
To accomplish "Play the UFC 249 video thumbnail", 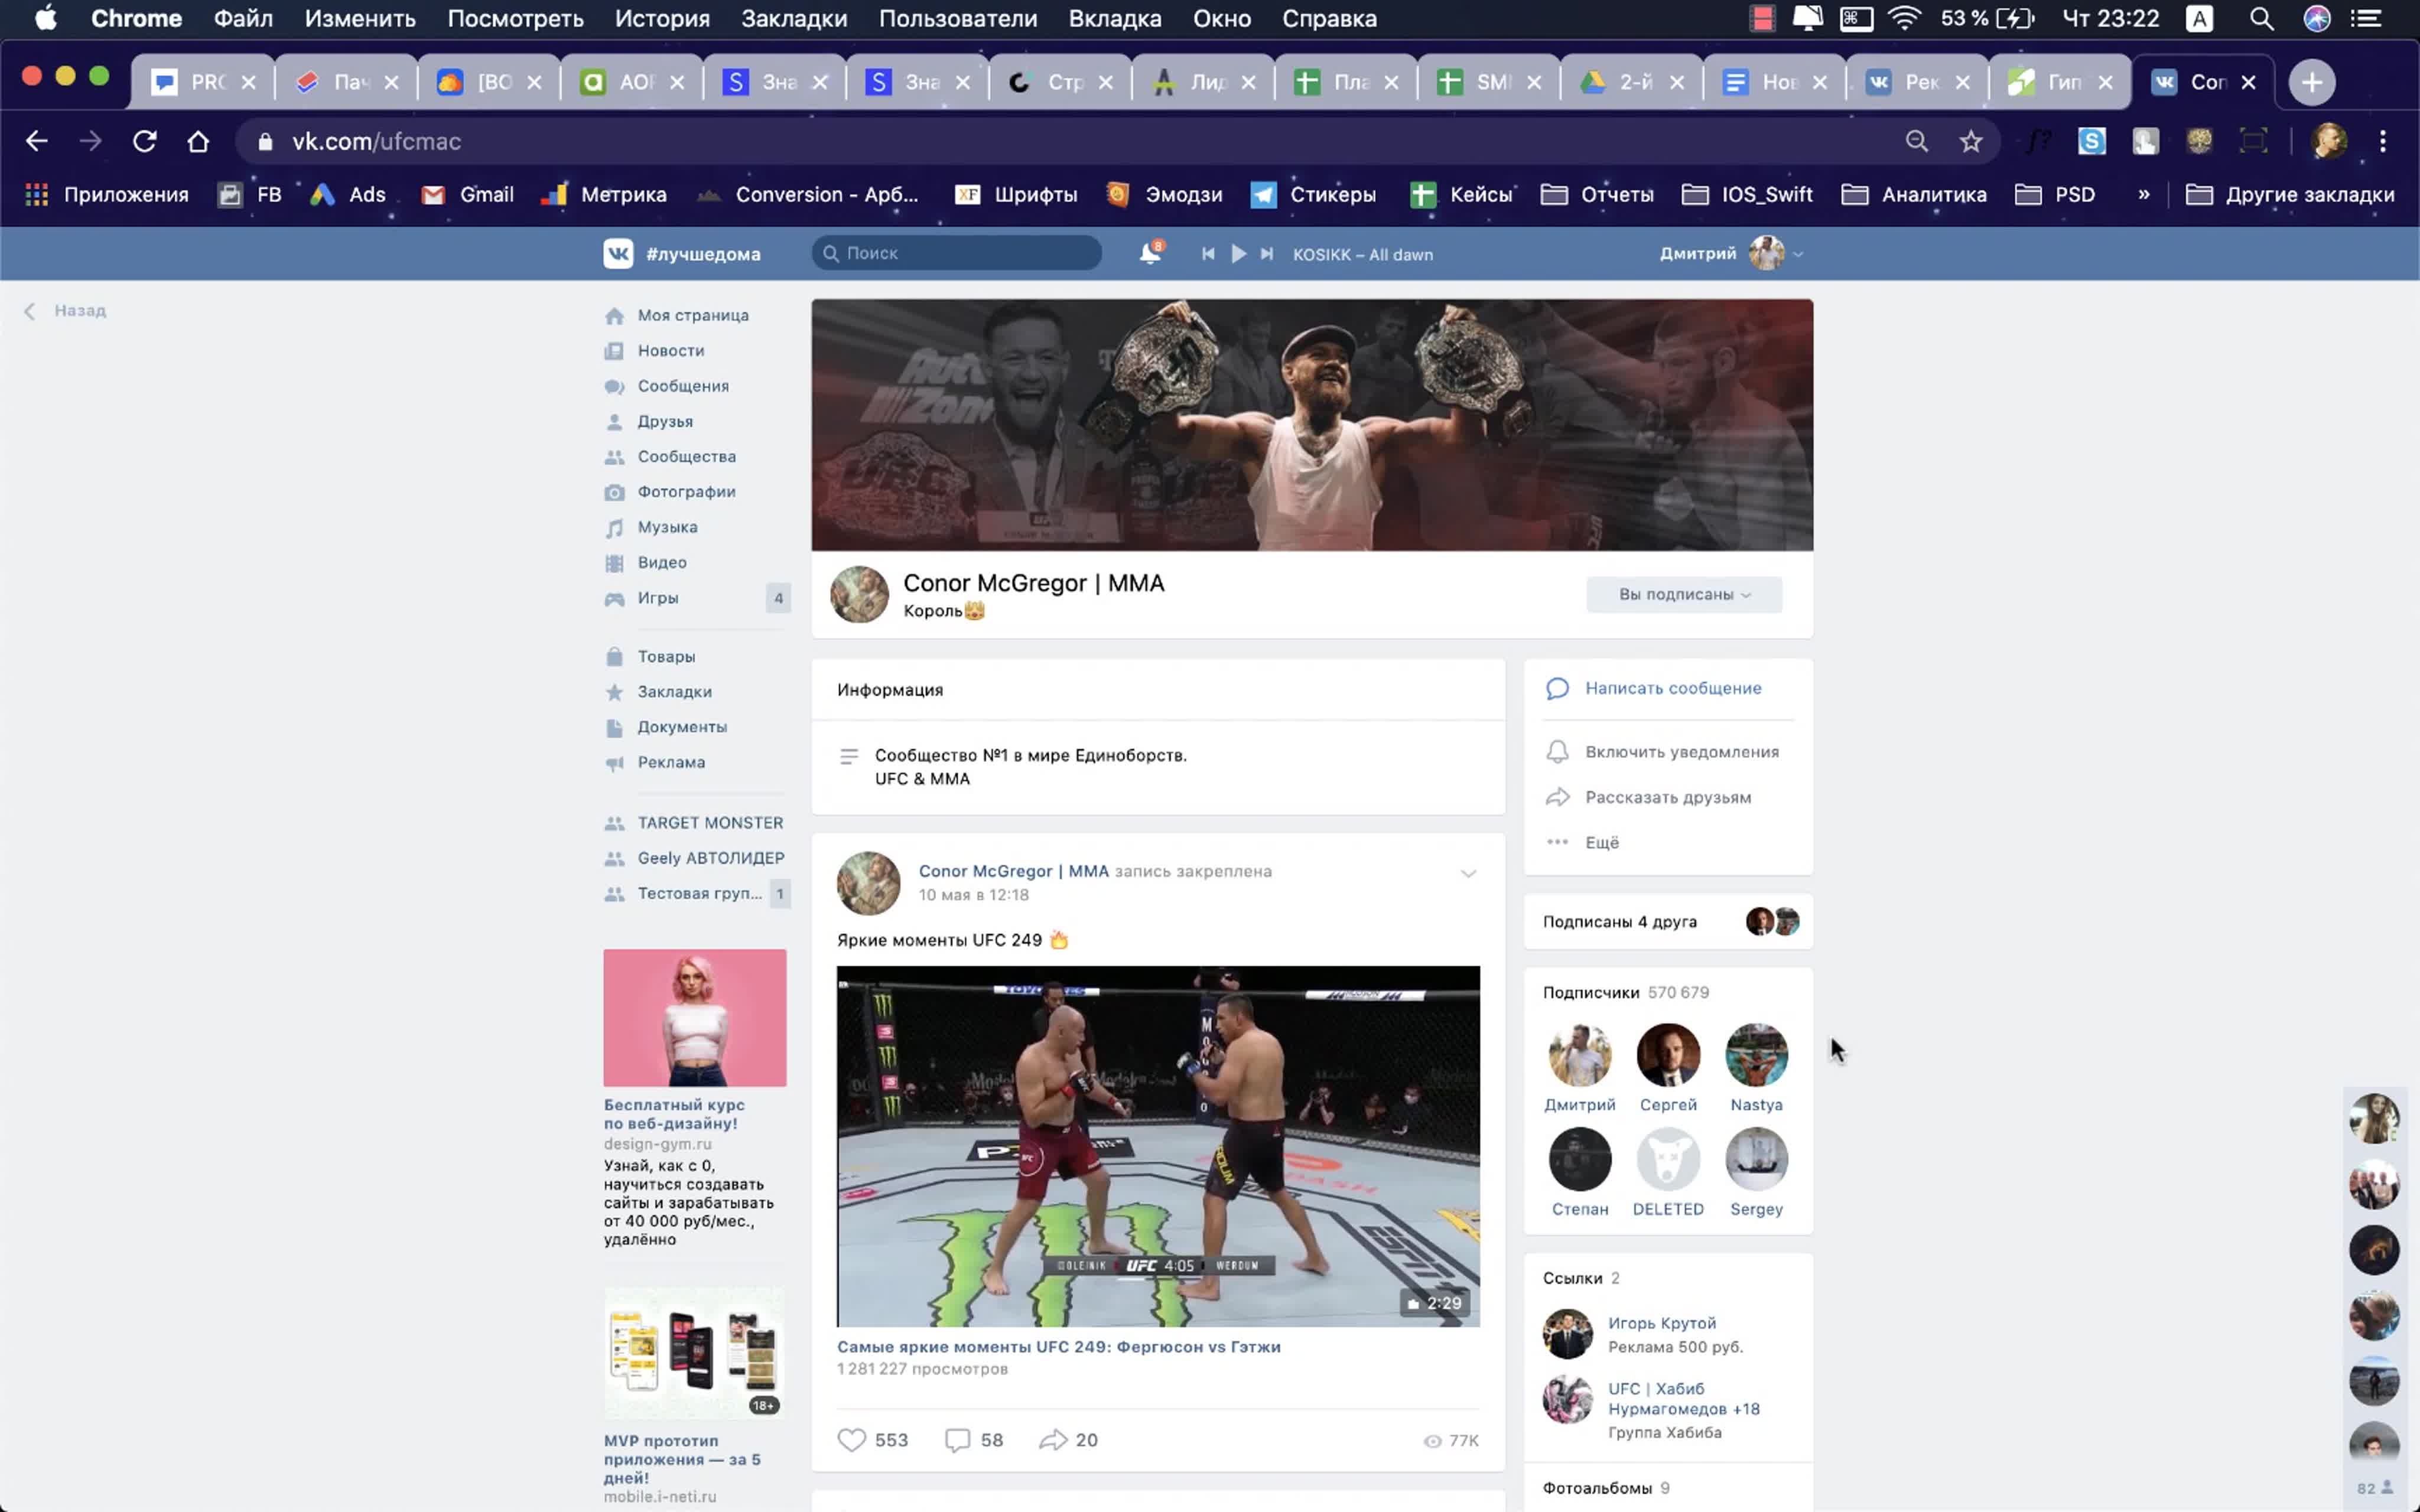I will [x=1158, y=1146].
